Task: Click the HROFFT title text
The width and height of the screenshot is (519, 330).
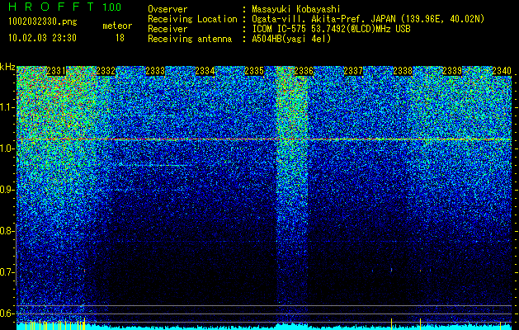Action: pos(51,7)
